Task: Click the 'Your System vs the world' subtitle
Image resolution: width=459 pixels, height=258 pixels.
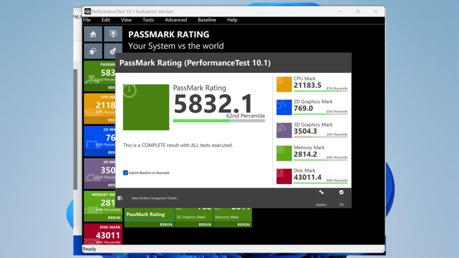Action: [176, 46]
